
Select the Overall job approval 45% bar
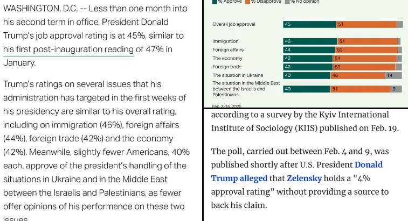point(310,24)
